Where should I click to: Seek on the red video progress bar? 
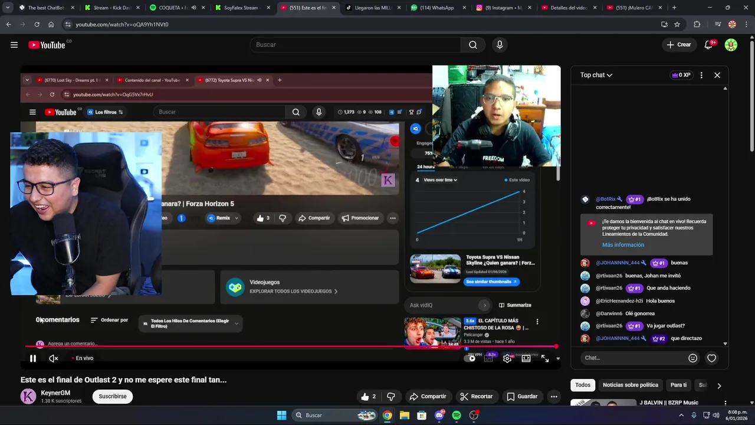coord(291,346)
